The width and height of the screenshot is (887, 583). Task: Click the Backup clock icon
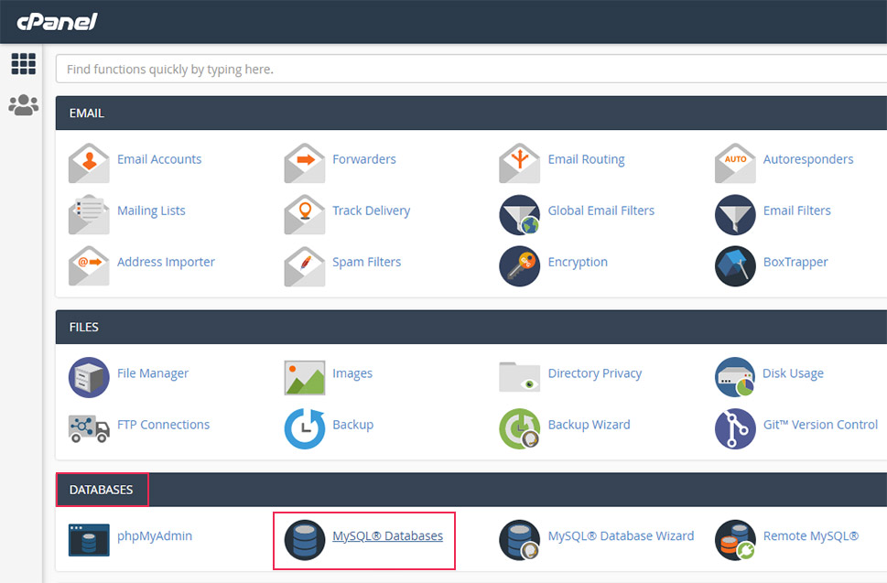tap(304, 428)
